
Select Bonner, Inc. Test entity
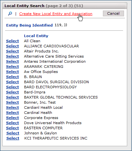pyautogui.click(x=12, y=102)
